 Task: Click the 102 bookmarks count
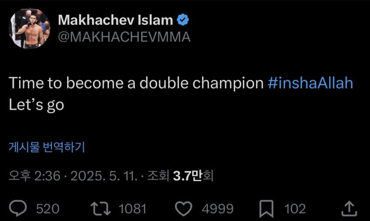[295, 209]
